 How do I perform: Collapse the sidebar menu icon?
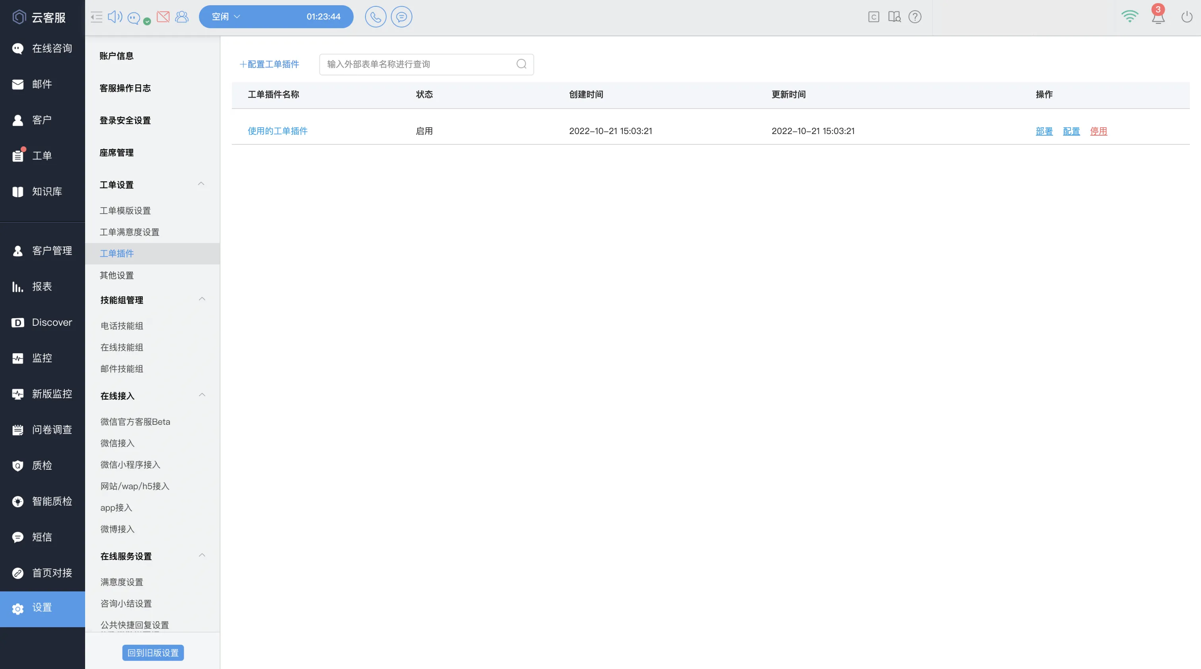pyautogui.click(x=97, y=17)
